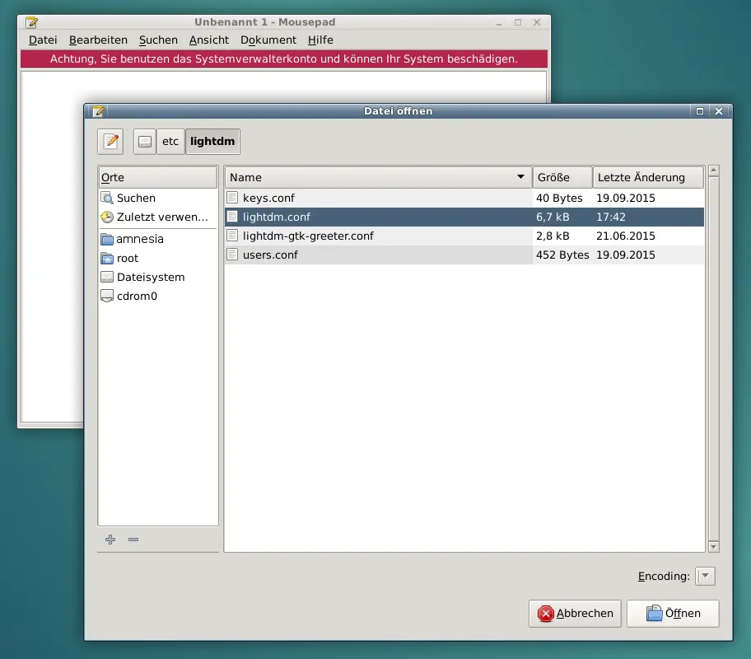Select the lightdm path button

point(212,141)
